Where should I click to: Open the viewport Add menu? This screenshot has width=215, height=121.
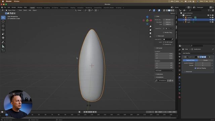(x=30, y=10)
